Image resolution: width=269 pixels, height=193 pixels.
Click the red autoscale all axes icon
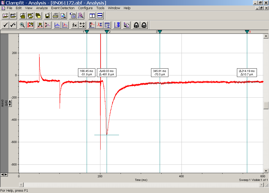(30, 25)
